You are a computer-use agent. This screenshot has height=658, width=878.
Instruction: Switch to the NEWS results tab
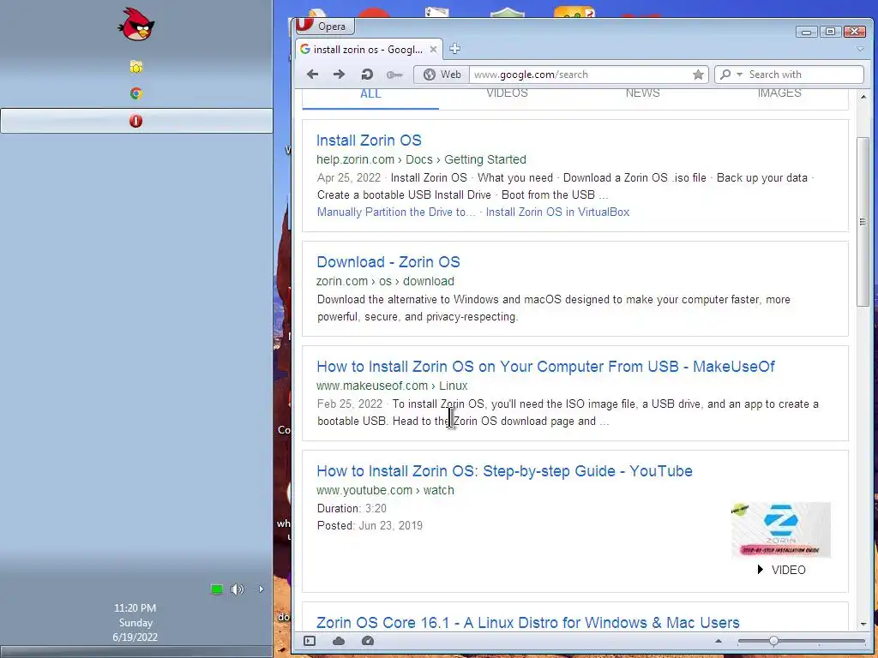click(643, 93)
